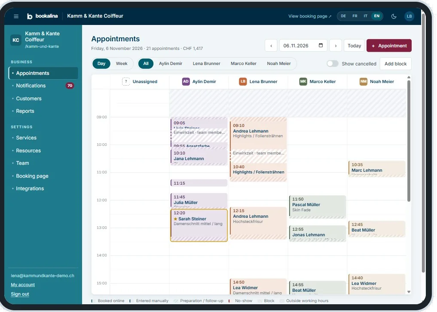Click the 70 notifications badge
This screenshot has height=312, width=437.
point(70,86)
